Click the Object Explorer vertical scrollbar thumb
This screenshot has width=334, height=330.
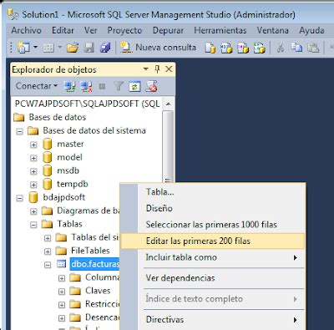[x=168, y=146]
